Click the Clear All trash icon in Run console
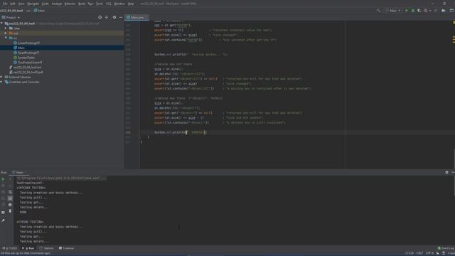Image resolution: width=455 pixels, height=256 pixels. [x=10, y=211]
